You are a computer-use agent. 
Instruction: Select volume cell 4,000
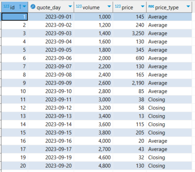pos(94,141)
